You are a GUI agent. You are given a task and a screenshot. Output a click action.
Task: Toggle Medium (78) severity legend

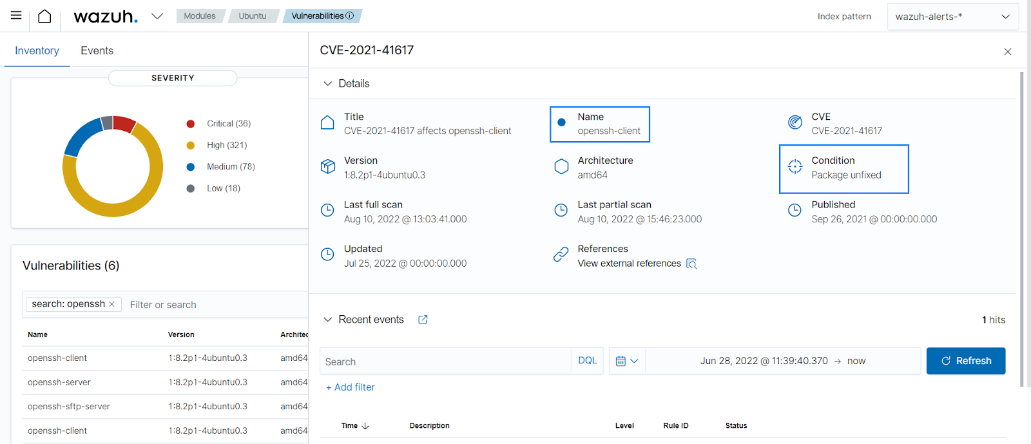pyautogui.click(x=221, y=167)
